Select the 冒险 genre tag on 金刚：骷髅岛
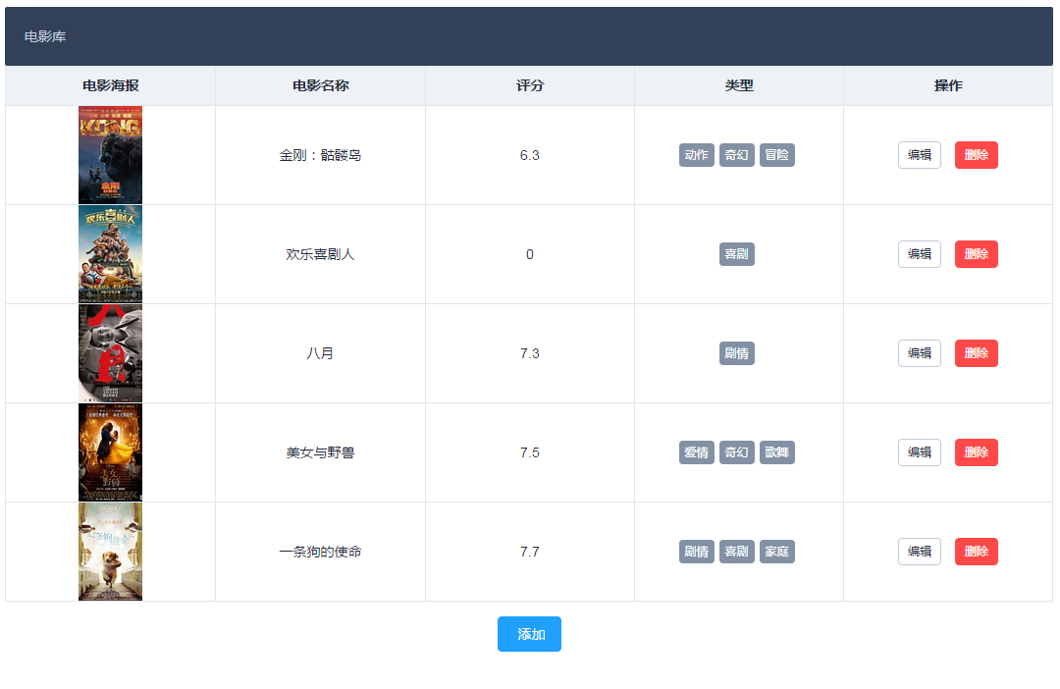 pos(776,154)
